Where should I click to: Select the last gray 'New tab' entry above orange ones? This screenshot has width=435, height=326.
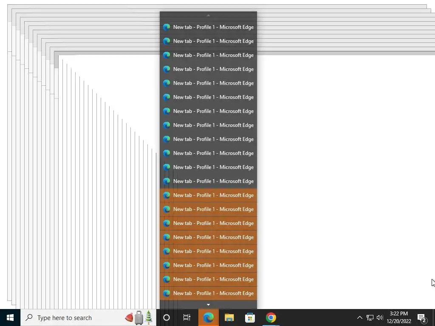tap(208, 181)
